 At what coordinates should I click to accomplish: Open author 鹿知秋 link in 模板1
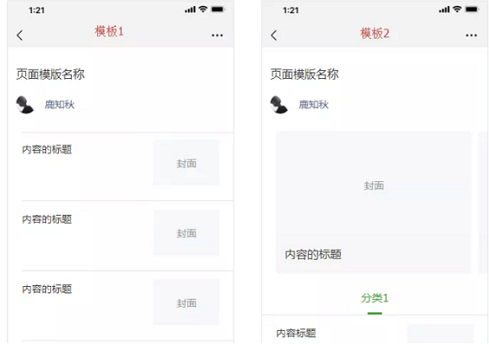tap(60, 105)
